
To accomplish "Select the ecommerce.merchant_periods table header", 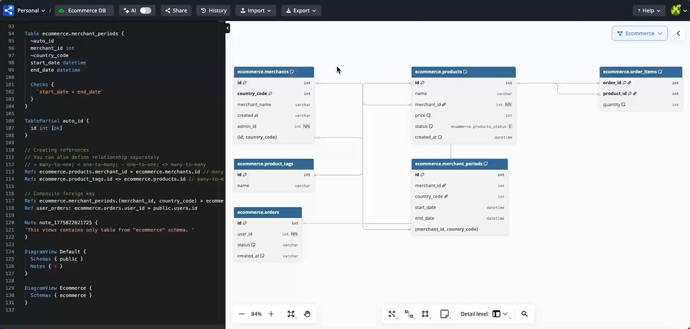I will click(460, 164).
